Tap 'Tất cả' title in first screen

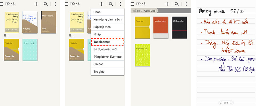(x=10, y=4)
